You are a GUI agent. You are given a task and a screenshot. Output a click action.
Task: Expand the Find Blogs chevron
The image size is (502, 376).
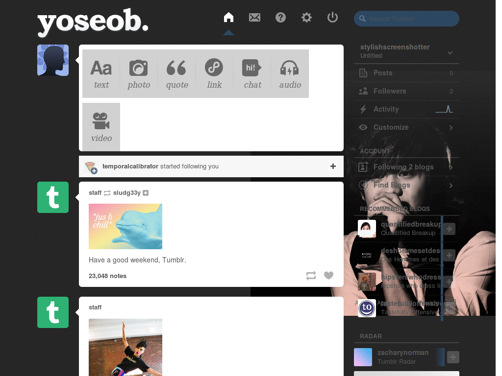pyautogui.click(x=451, y=186)
